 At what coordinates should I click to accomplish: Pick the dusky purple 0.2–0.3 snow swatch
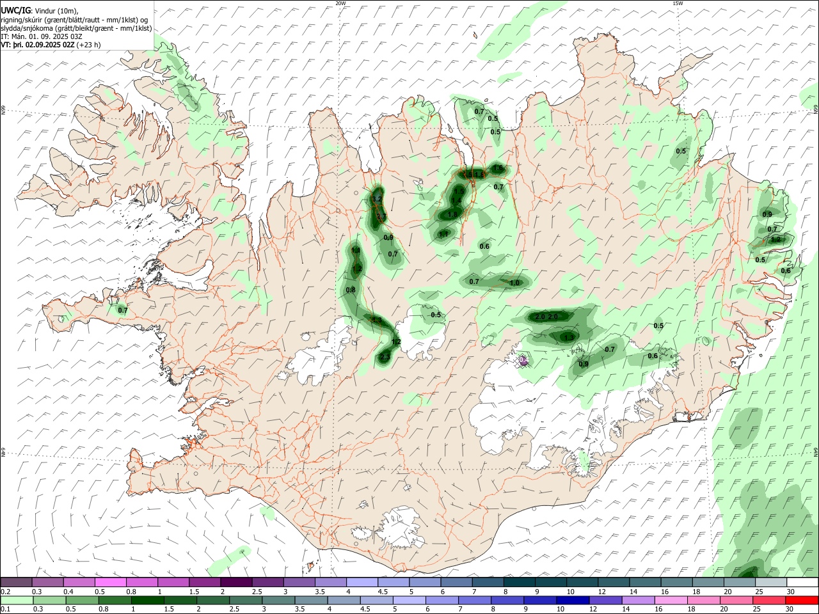[16, 582]
